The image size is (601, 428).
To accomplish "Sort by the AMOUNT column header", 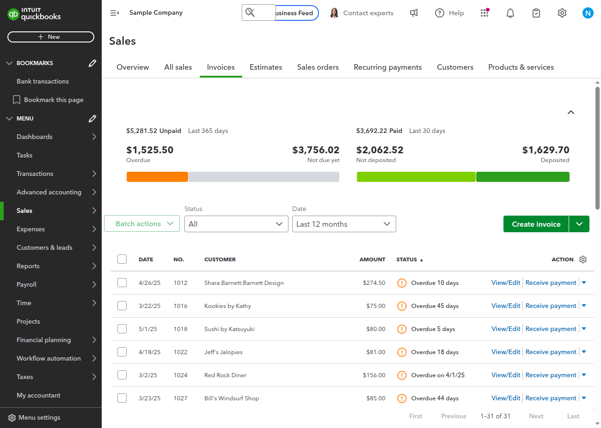I will point(372,259).
